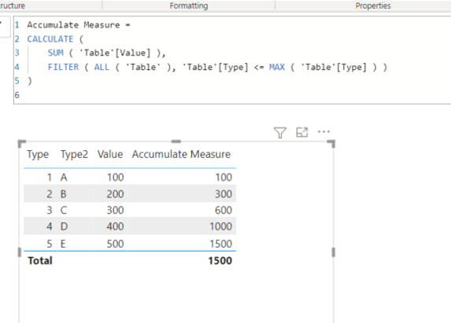The height and width of the screenshot is (323, 451).
Task: Click the Accumulate Measure column header
Action: (x=181, y=155)
